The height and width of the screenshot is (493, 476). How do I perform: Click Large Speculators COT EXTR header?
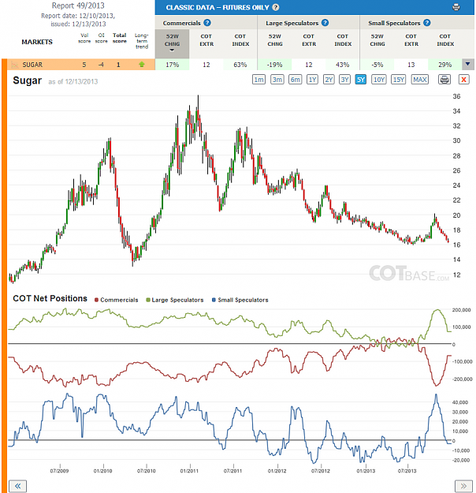click(x=309, y=40)
